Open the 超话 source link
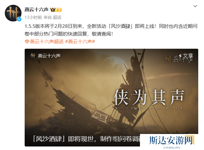 [x=57, y=17]
